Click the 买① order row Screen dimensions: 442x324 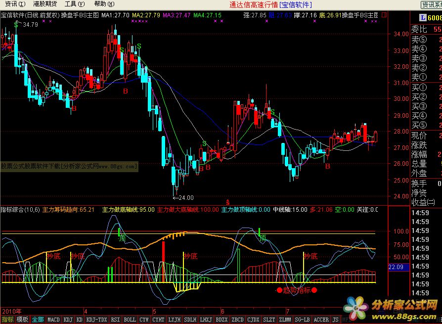click(426, 88)
